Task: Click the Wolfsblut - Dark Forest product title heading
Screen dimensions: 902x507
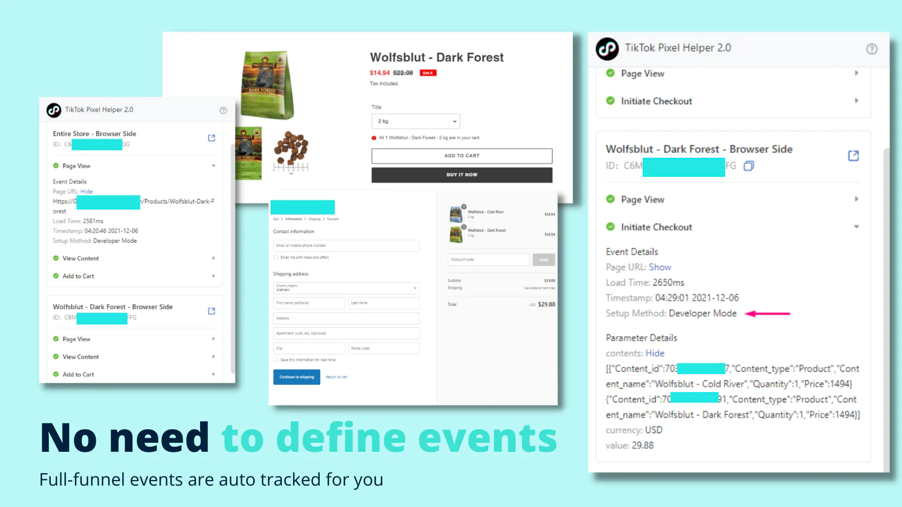Action: pyautogui.click(x=437, y=57)
